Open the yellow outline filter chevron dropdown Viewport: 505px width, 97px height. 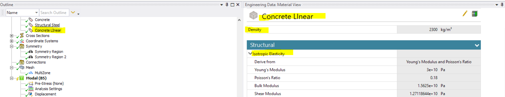73,12
